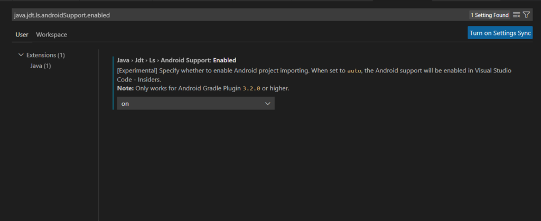Select Java (1) in settings tree
Image resolution: width=541 pixels, height=221 pixels.
pos(40,66)
